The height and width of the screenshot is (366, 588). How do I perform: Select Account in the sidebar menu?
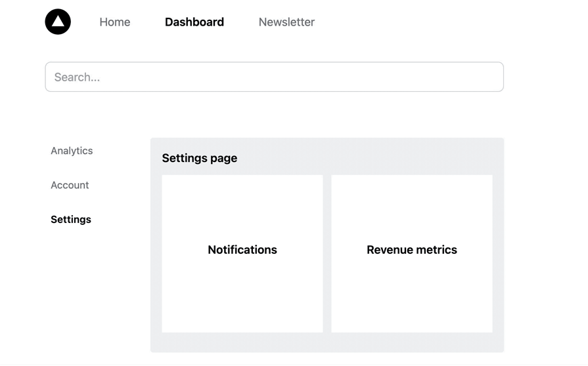(70, 185)
